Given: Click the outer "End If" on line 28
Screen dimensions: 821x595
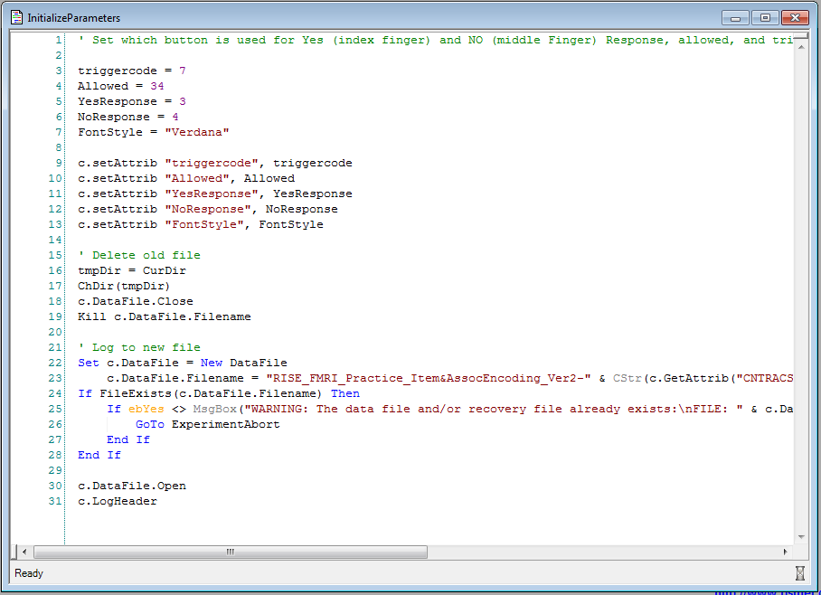Looking at the screenshot, I should 99,455.
